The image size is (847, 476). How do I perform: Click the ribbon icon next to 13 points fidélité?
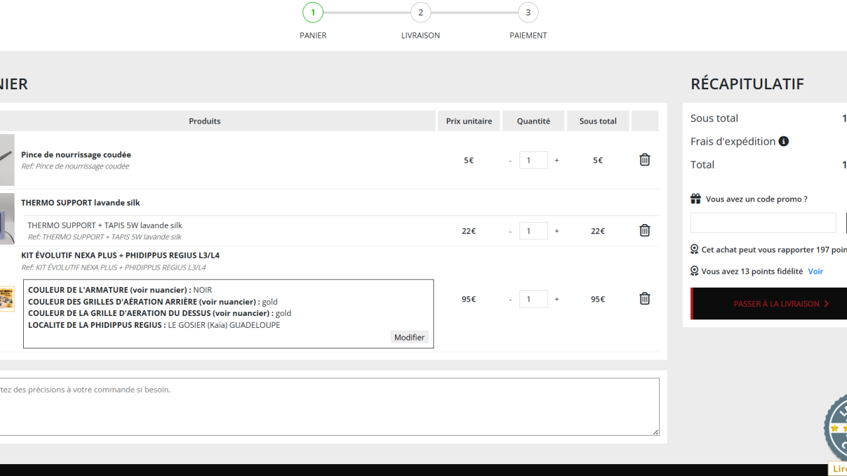point(694,271)
